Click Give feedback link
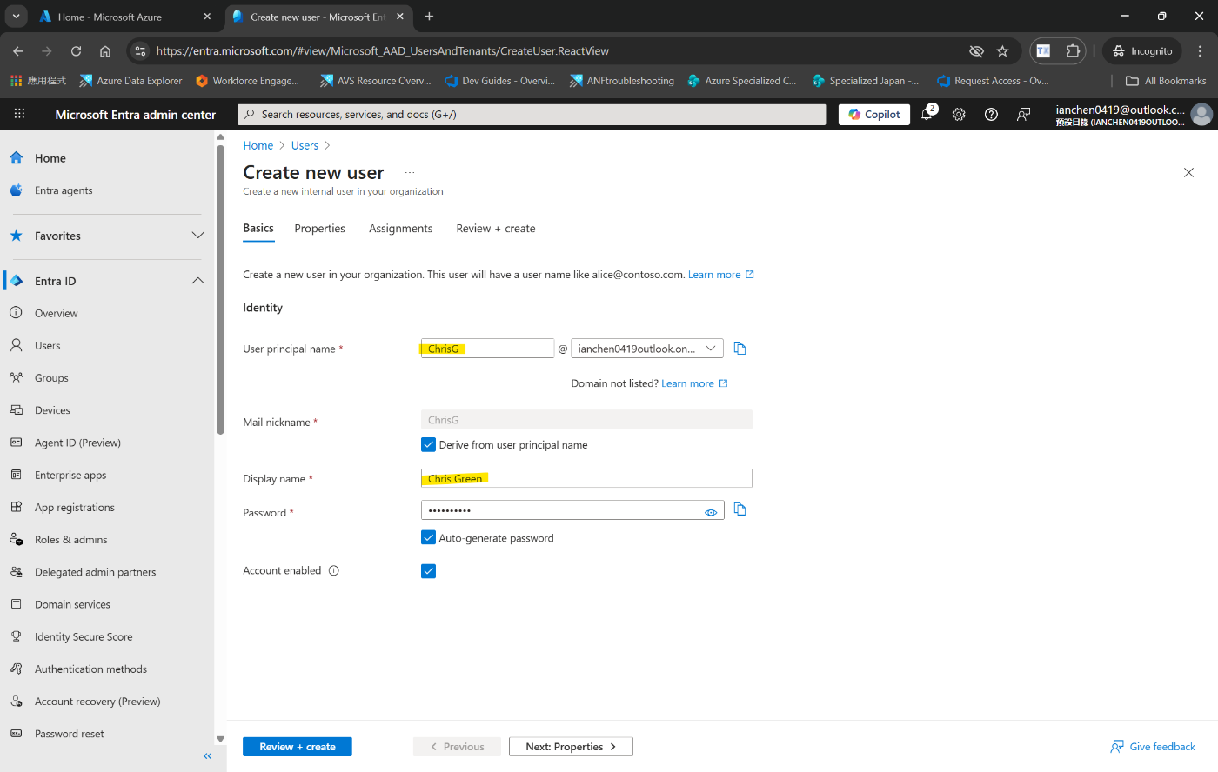Screen dimensions: 1218x772 coord(1153,747)
